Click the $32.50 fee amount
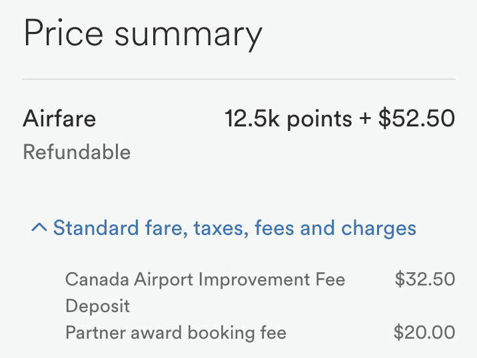This screenshot has width=477, height=358. (x=425, y=279)
